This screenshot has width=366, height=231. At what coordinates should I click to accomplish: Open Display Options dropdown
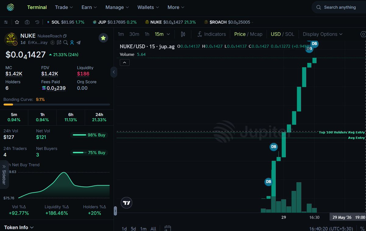coord(323,34)
